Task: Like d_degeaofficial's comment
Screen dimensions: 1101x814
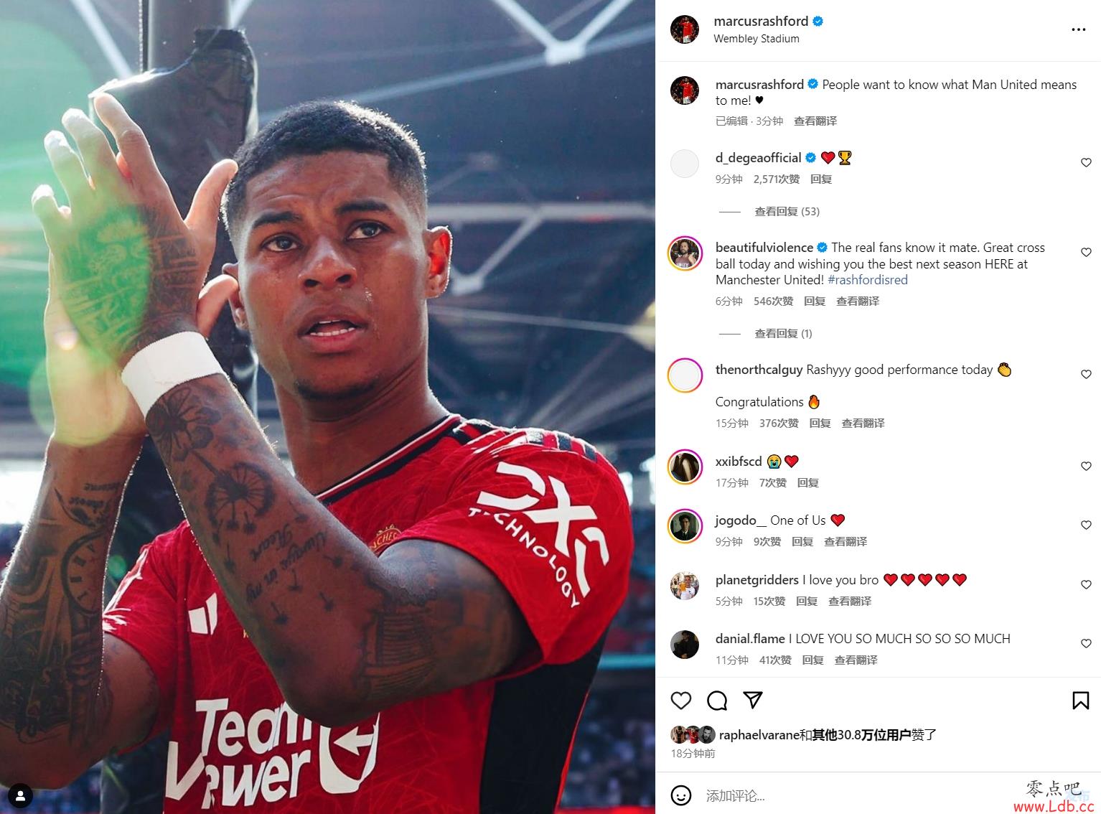Action: pos(1086,163)
